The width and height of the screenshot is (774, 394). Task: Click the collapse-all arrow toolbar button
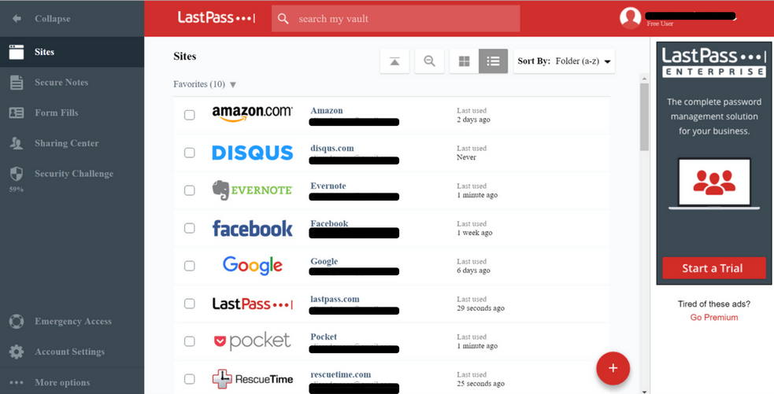pos(394,61)
